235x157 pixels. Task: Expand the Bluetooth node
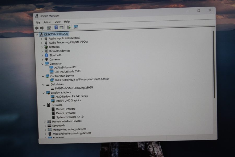(x=42, y=55)
